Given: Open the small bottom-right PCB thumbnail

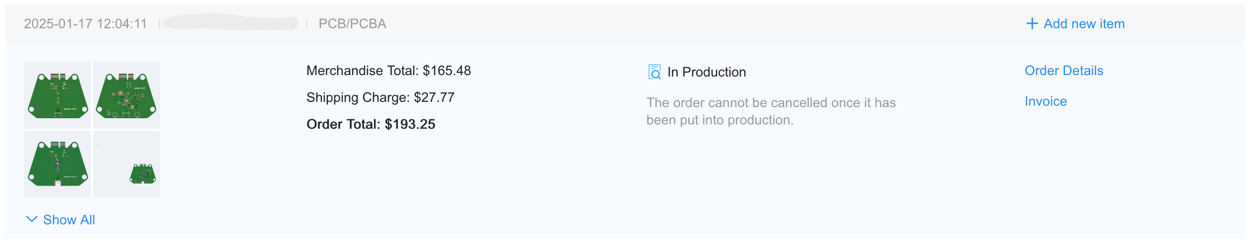Looking at the screenshot, I should pyautogui.click(x=142, y=174).
